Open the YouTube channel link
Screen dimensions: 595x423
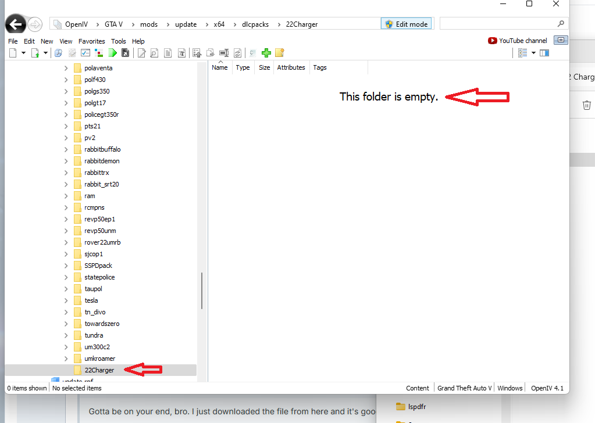click(x=518, y=41)
